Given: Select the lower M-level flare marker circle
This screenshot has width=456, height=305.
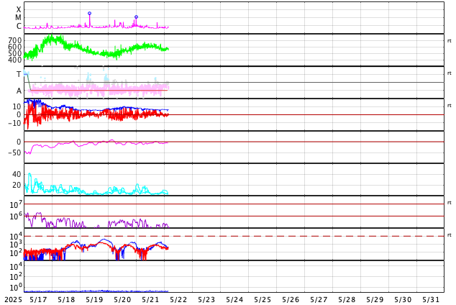Looking at the screenshot, I should tap(136, 17).
